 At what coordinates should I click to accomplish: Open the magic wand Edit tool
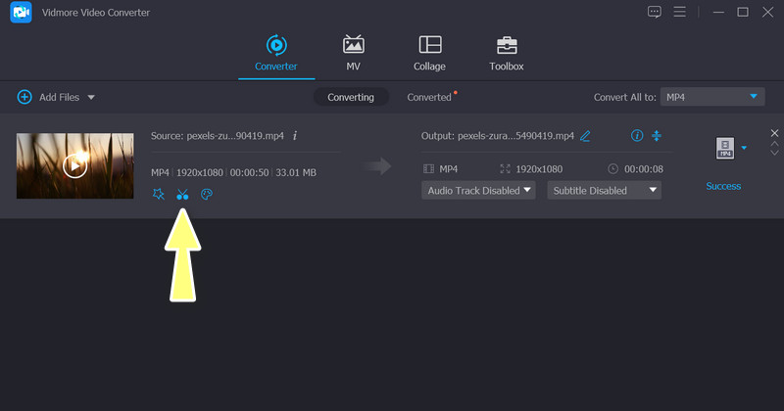[159, 195]
